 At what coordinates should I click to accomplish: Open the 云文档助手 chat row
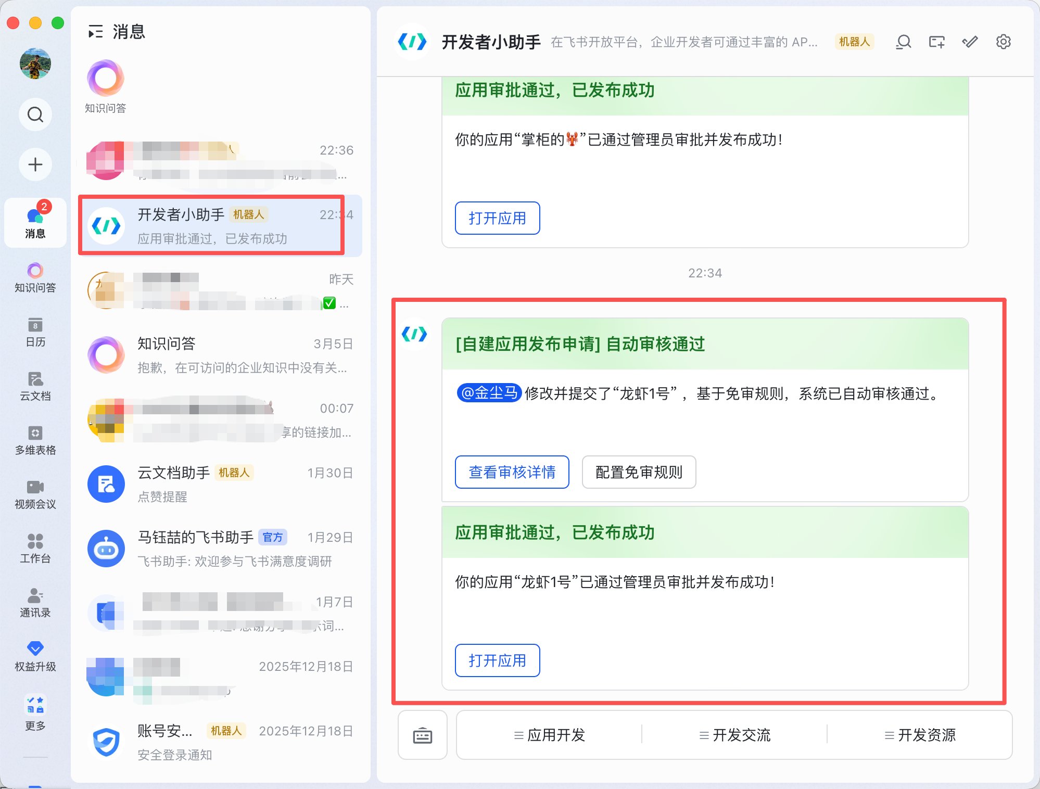click(x=220, y=484)
